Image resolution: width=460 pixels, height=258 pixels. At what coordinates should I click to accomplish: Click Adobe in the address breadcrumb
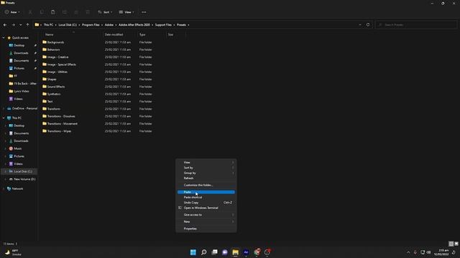tap(109, 25)
